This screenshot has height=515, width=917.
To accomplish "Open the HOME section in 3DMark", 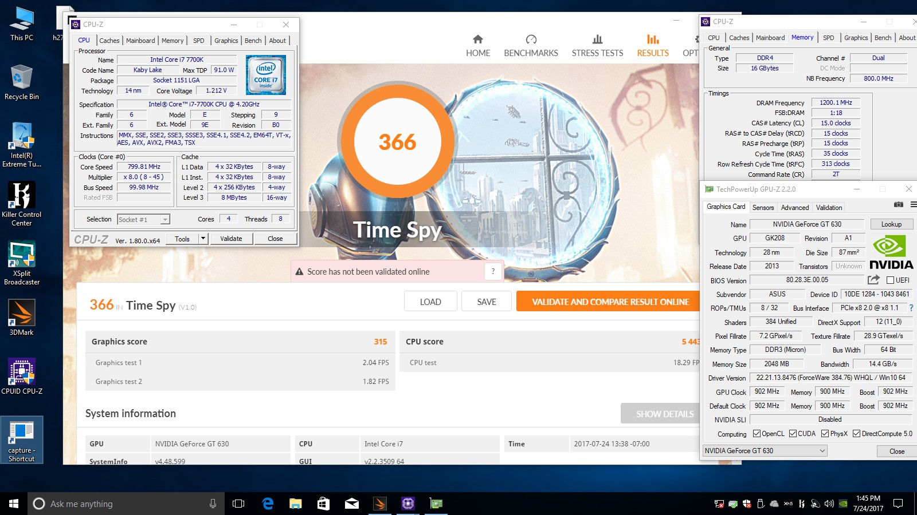I will (477, 46).
